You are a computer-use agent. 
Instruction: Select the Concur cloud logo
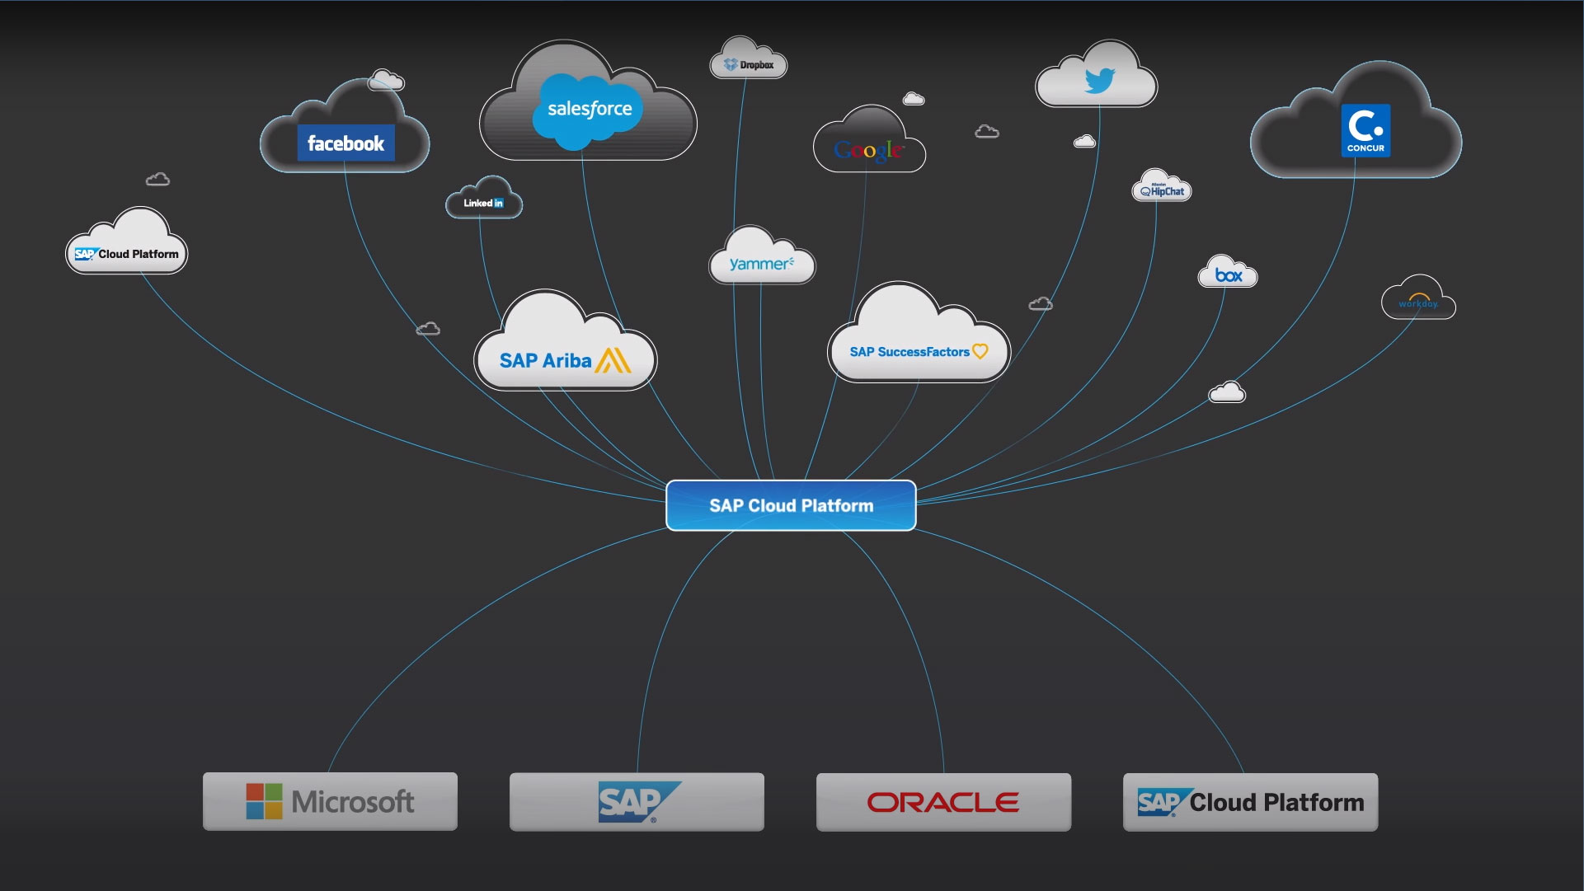coord(1365,128)
